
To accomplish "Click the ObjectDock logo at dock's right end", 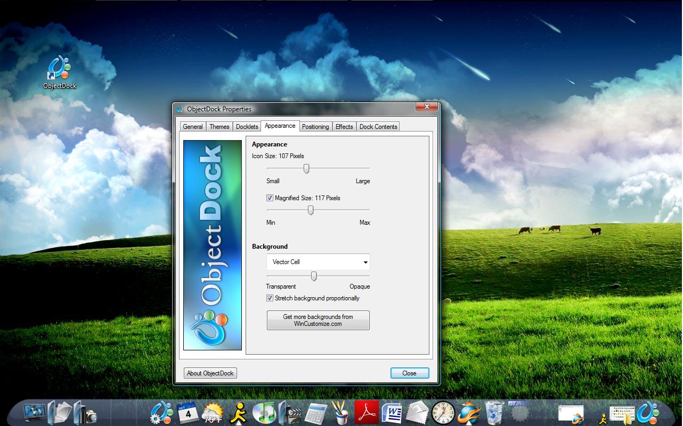I will [x=648, y=413].
